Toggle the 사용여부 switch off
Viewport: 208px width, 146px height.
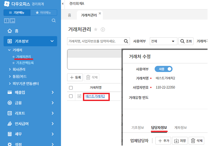tap(164, 69)
